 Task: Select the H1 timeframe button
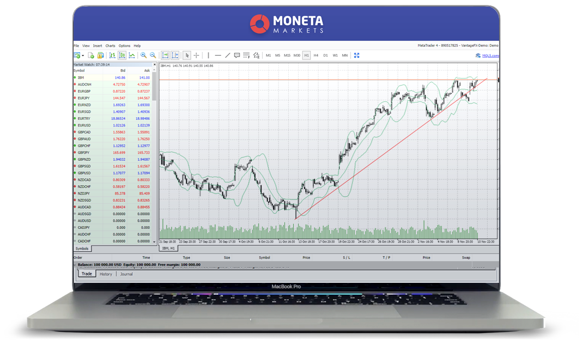[x=306, y=56]
